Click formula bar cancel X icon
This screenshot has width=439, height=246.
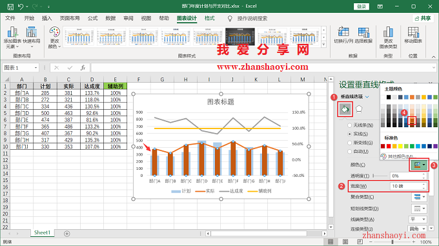[x=57, y=68]
